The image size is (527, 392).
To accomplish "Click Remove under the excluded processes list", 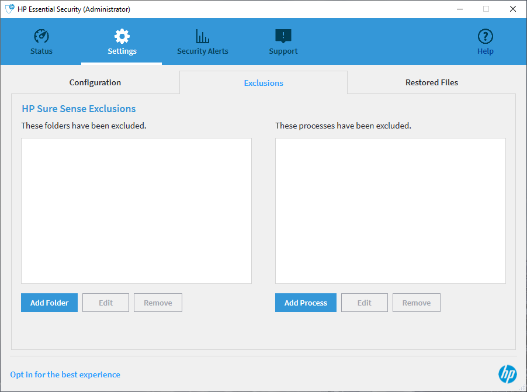I will (417, 303).
